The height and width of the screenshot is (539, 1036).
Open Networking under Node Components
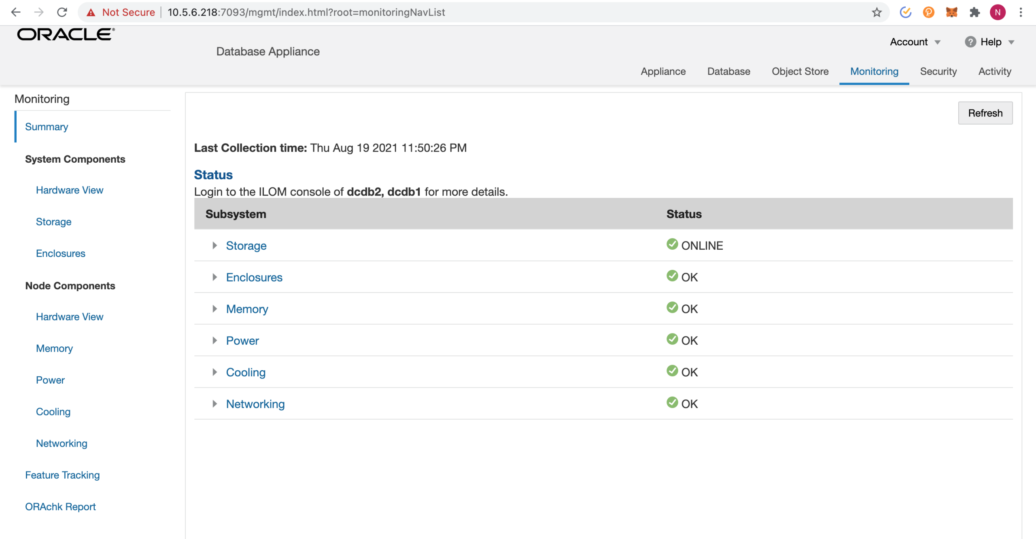(x=62, y=444)
